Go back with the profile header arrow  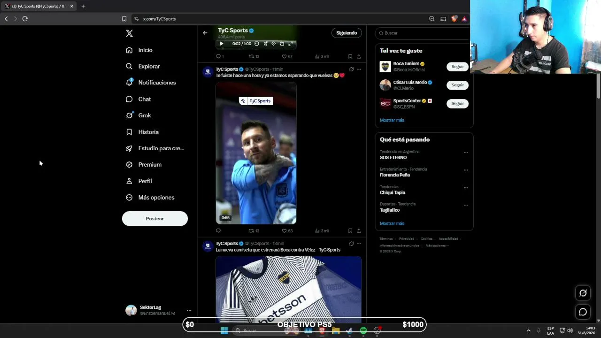tap(205, 33)
